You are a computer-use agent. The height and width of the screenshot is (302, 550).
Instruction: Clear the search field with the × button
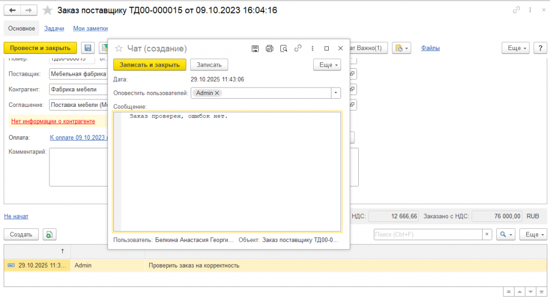coord(487,234)
